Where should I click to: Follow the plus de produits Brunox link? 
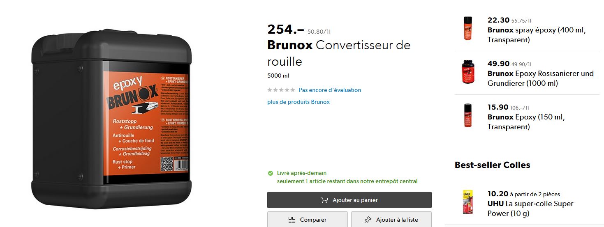pyautogui.click(x=298, y=102)
